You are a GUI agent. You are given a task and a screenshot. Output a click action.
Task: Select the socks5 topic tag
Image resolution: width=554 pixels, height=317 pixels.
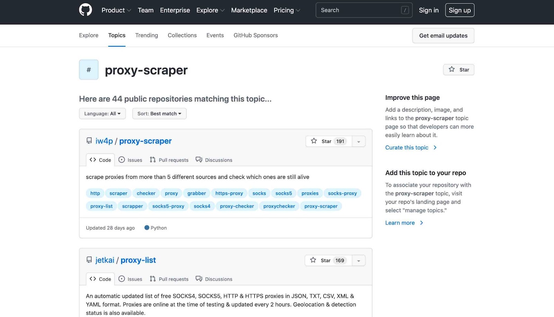pyautogui.click(x=284, y=193)
